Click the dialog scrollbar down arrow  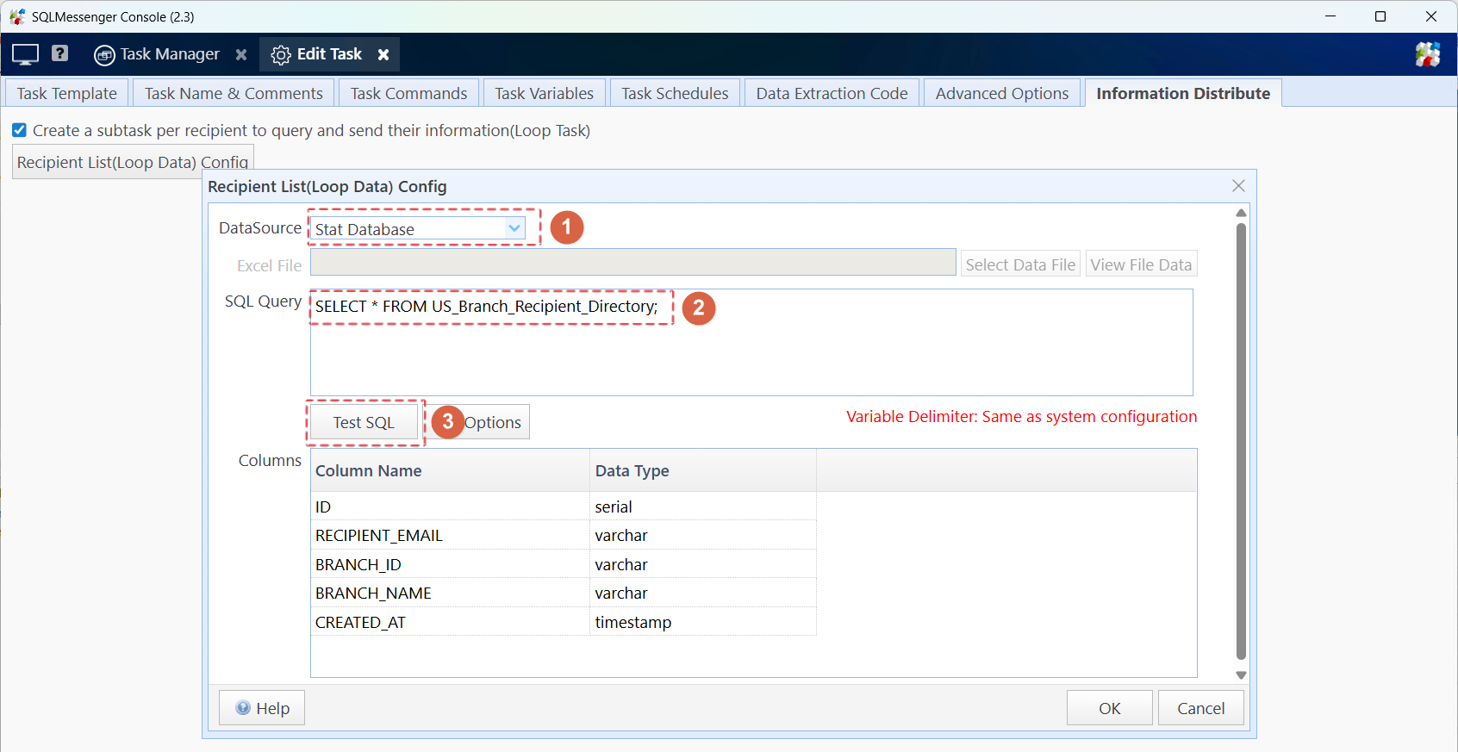tap(1241, 675)
